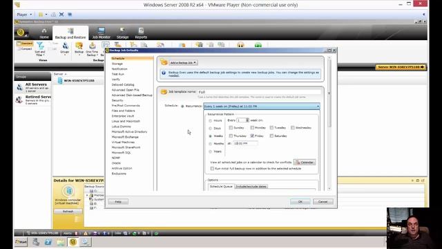
Task: Select the Weeks recurrence radio
Action: (210, 136)
